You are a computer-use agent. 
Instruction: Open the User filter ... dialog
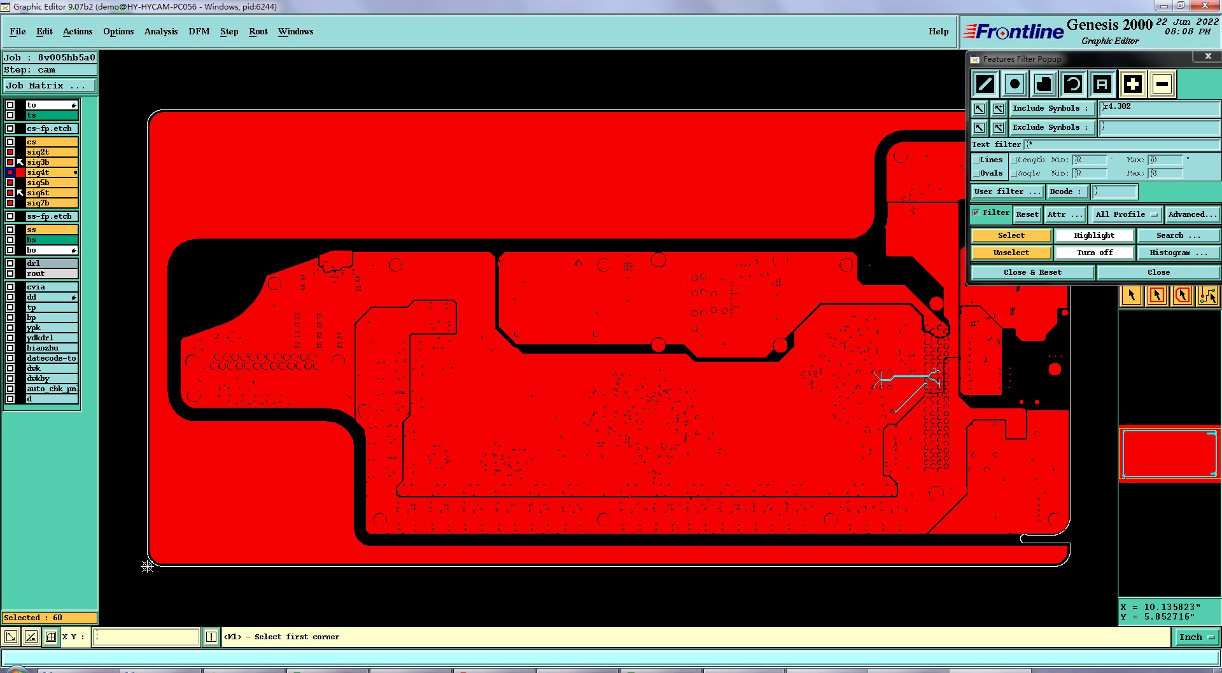[x=1008, y=191]
